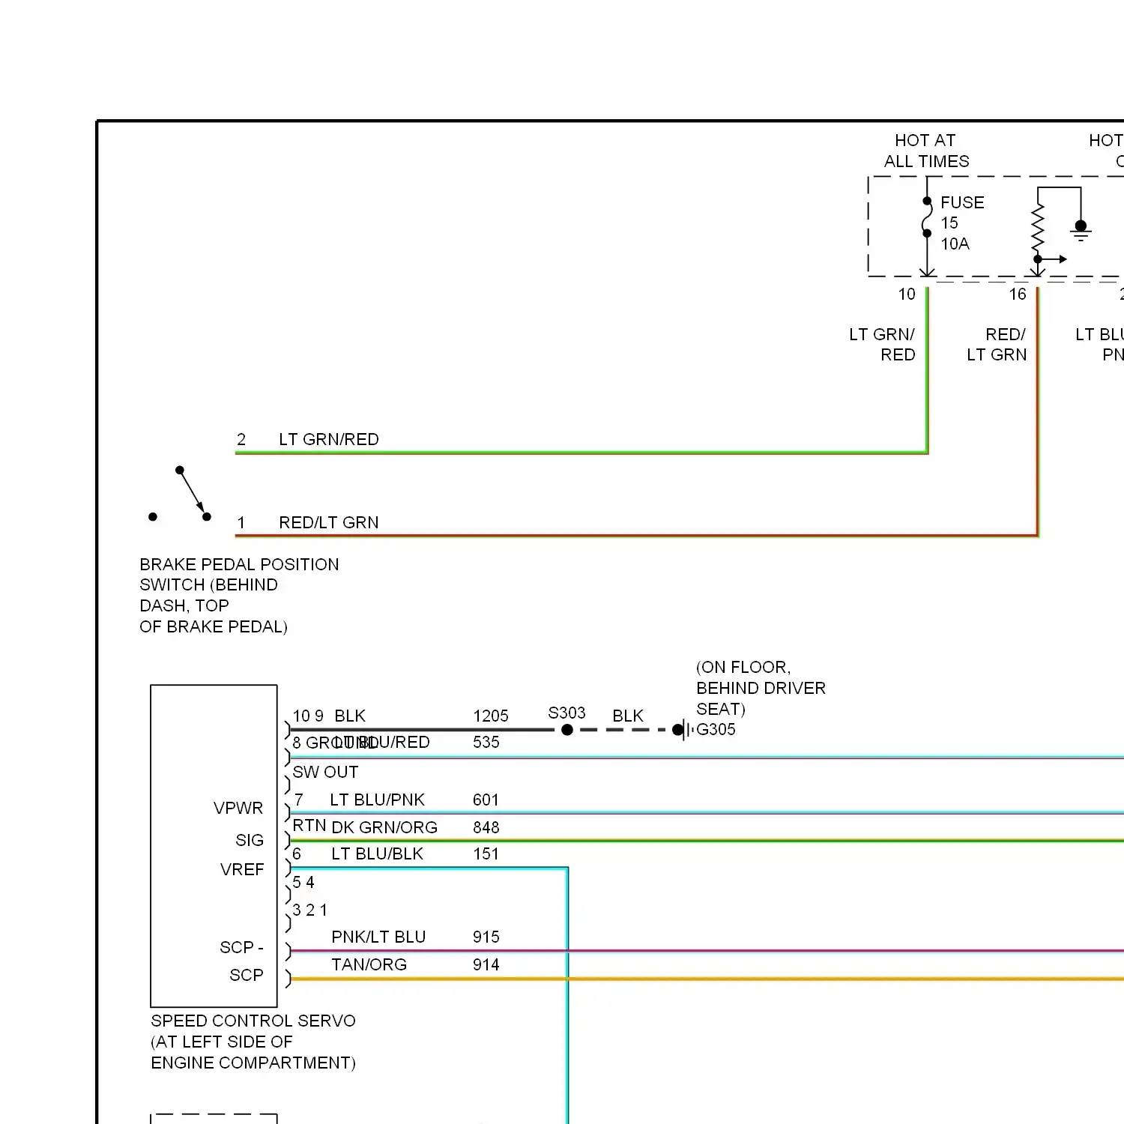The width and height of the screenshot is (1124, 1124).
Task: Select the HOT AT ALL TIMES label
Action: 926,151
